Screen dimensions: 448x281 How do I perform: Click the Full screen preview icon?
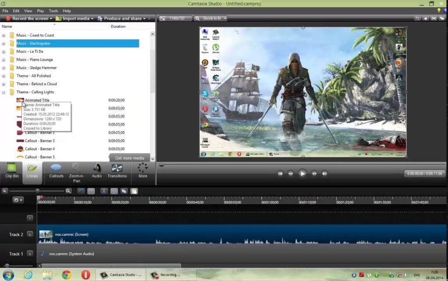(434, 18)
